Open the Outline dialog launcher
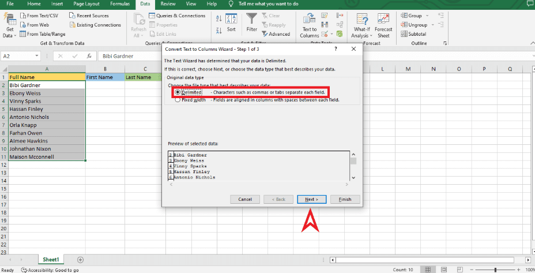 tap(445, 43)
